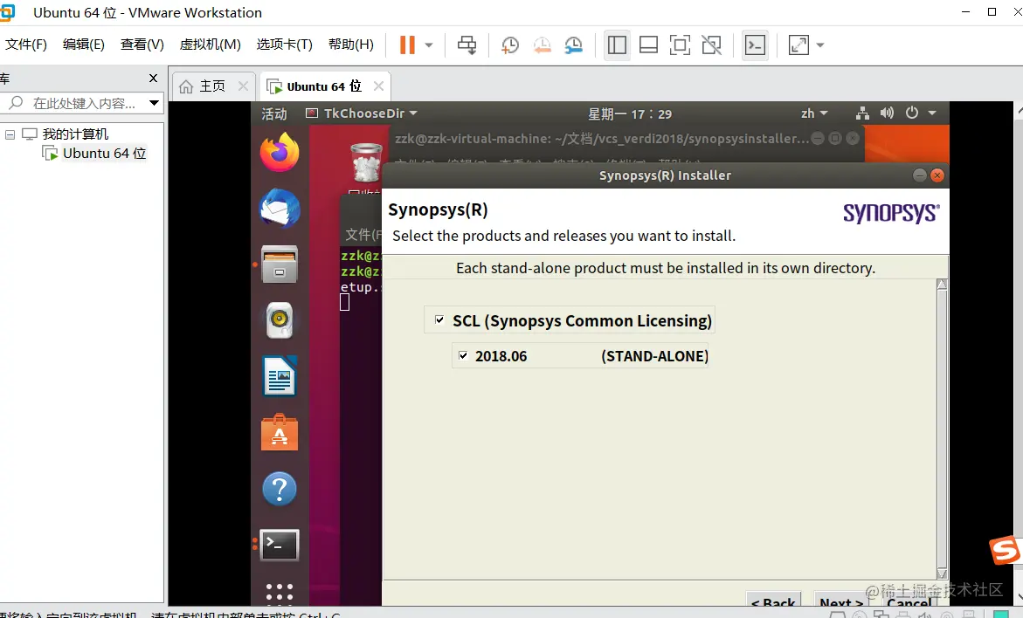Close the Synopsys Installer window

(937, 175)
